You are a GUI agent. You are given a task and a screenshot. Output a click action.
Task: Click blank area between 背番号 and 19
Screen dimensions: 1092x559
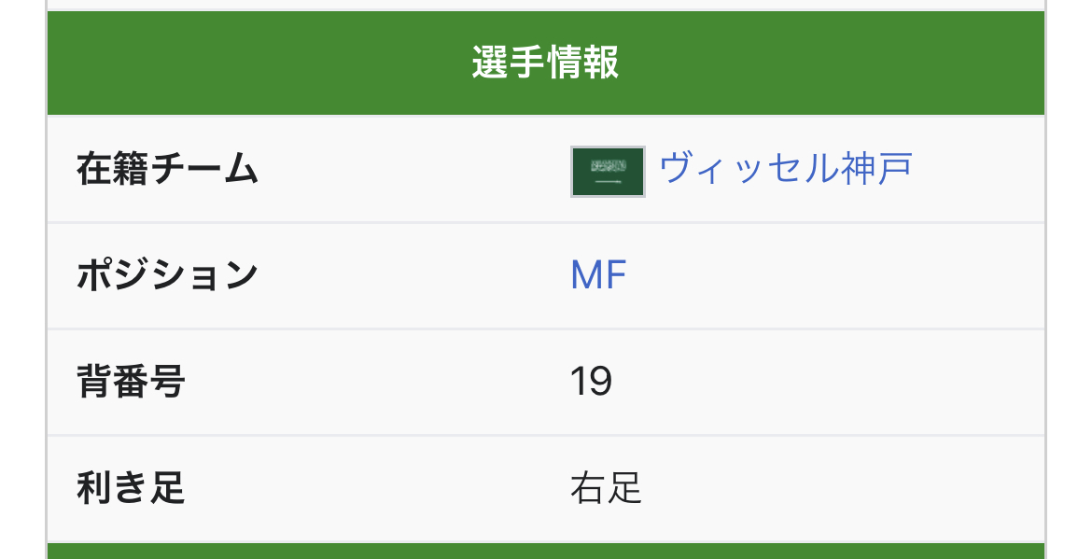[x=377, y=383]
